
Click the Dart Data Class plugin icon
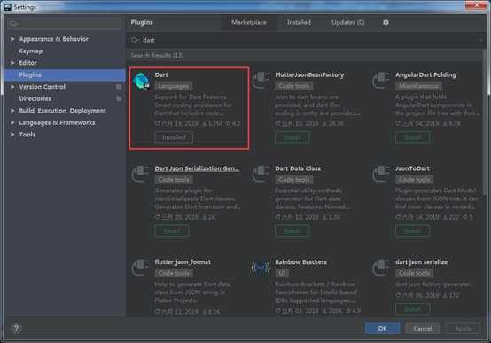click(261, 175)
